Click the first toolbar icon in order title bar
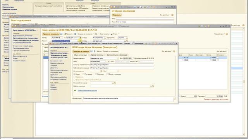 199,26
